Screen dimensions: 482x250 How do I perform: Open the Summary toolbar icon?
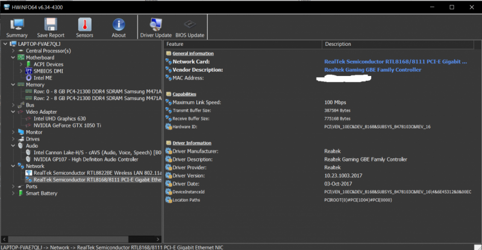point(17,28)
